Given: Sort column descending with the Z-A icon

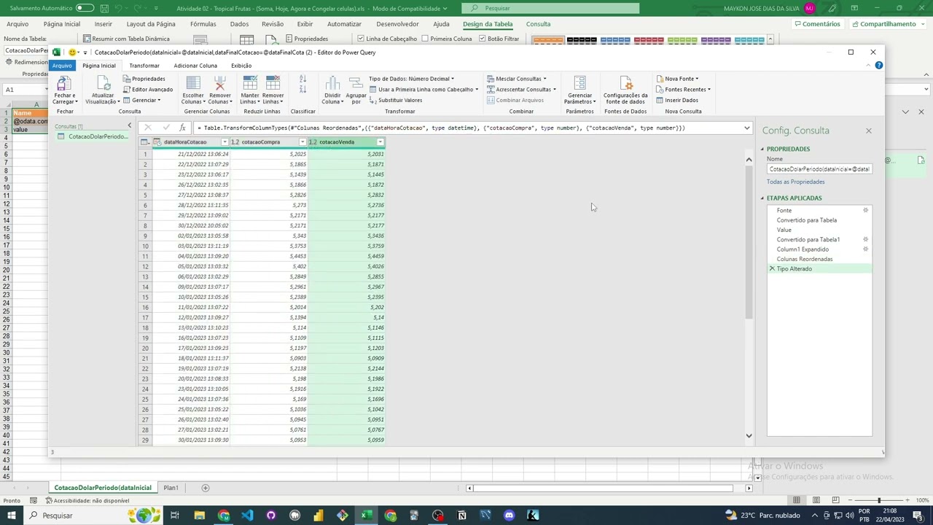Looking at the screenshot, I should tap(302, 90).
